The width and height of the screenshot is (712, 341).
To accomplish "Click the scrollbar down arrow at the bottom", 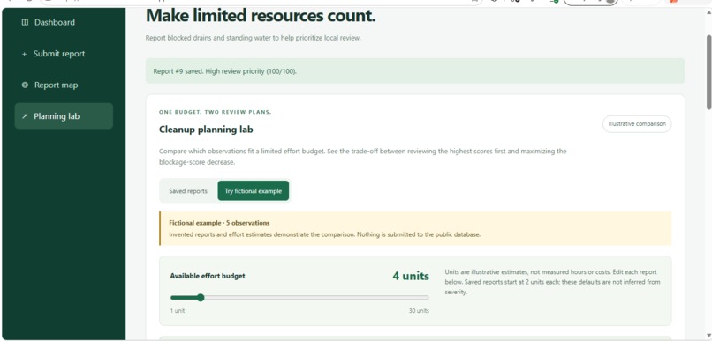I will tap(708, 336).
